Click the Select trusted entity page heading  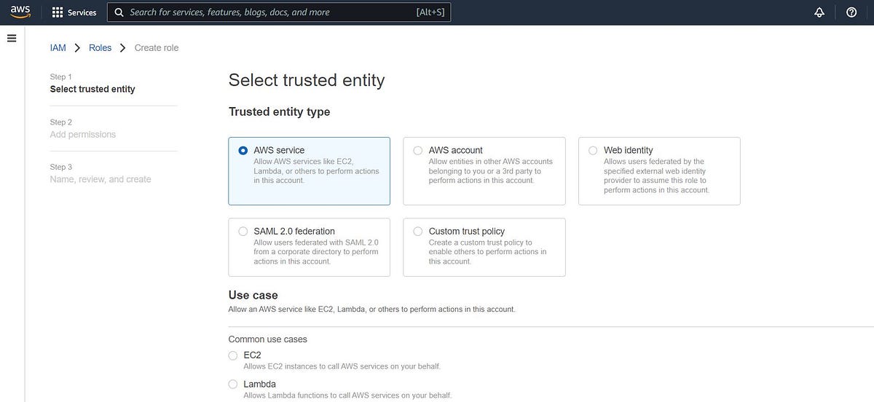(x=307, y=80)
